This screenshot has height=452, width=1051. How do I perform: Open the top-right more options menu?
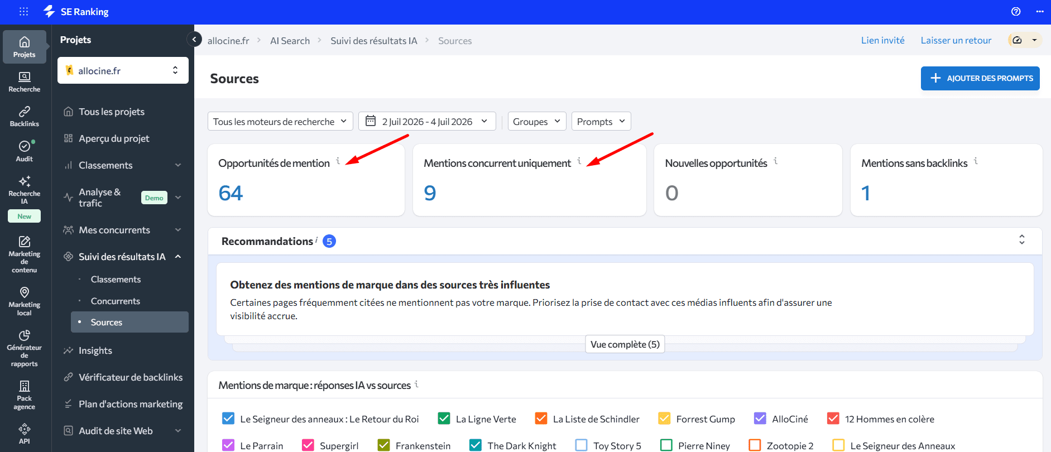click(1039, 12)
